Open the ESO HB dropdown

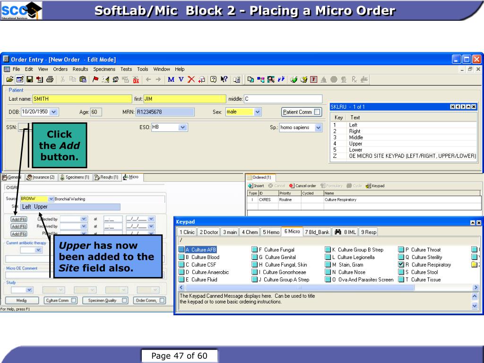[x=183, y=127]
